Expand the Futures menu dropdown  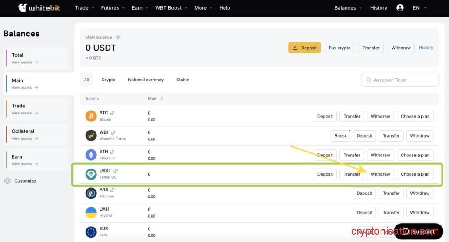[x=113, y=8]
